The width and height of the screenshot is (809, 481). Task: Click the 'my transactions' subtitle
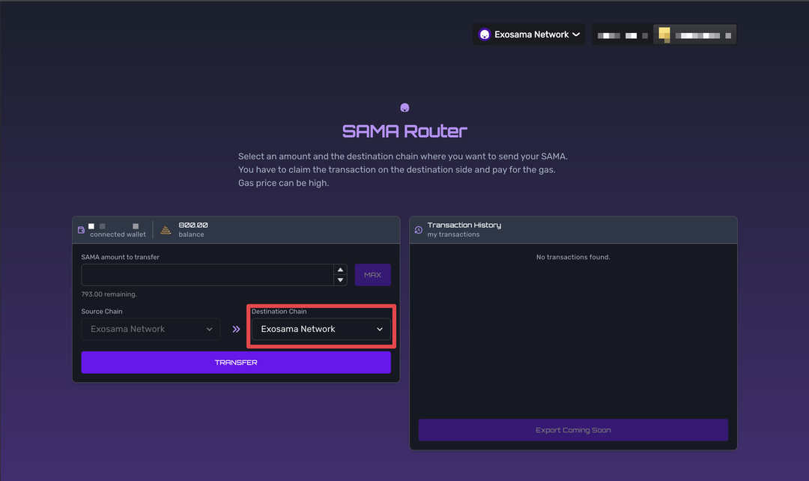(453, 235)
